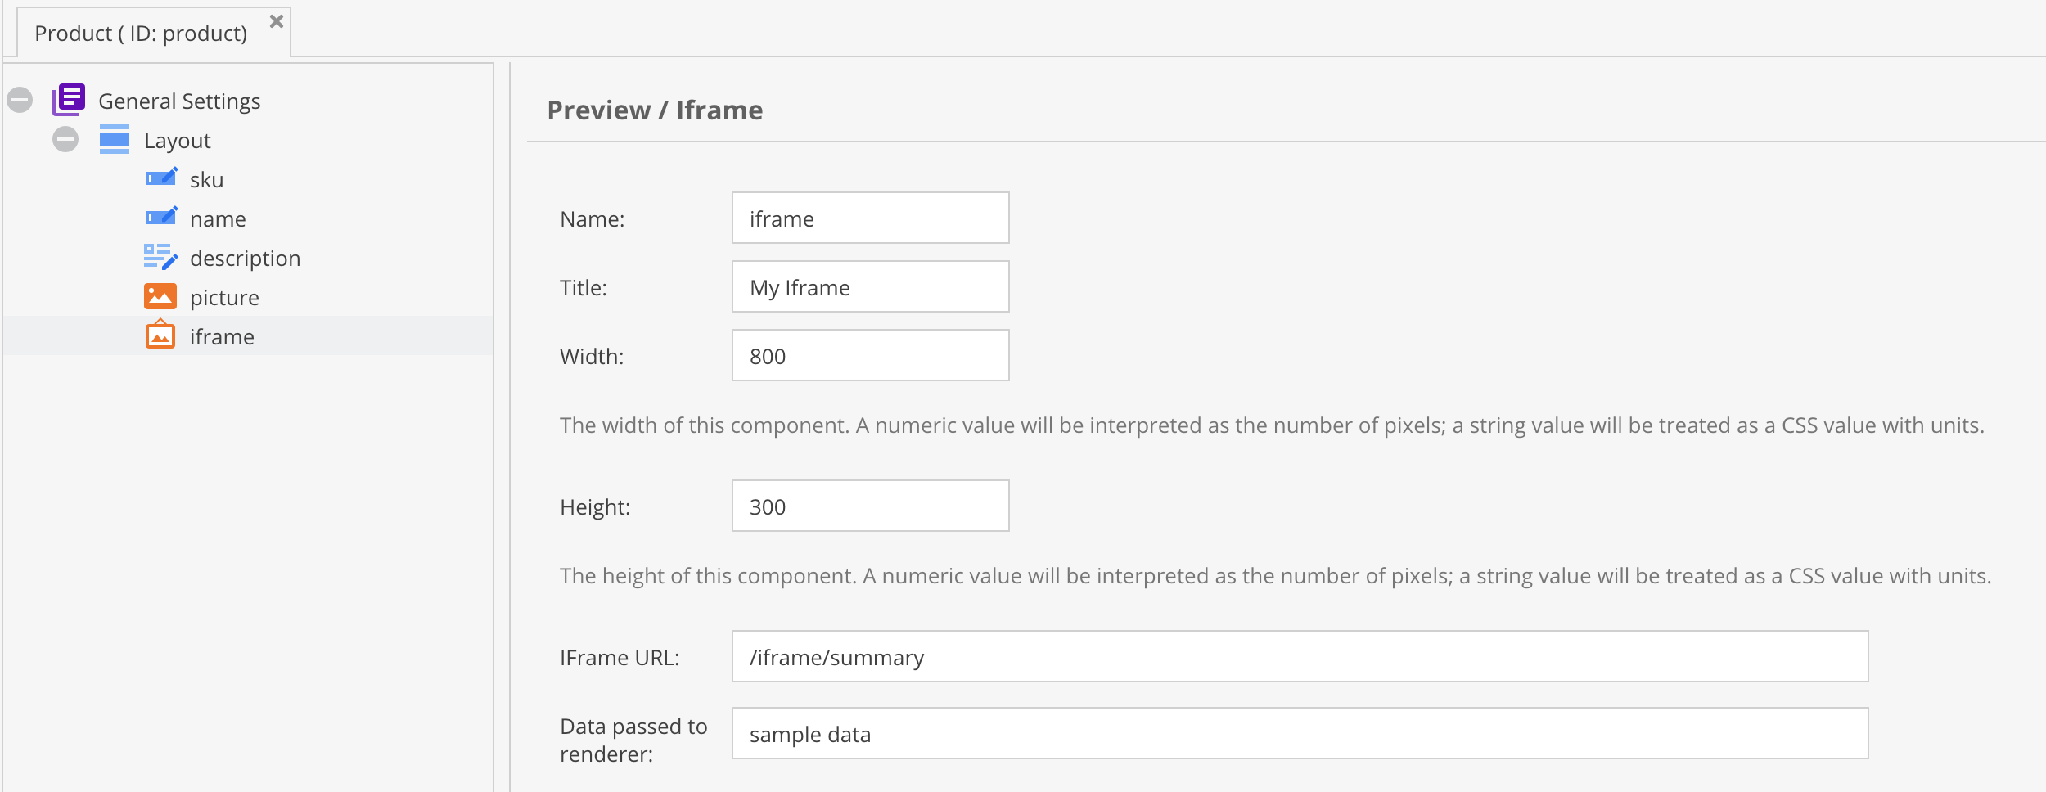The width and height of the screenshot is (2046, 792).
Task: Click the iframe preview icon in tree
Action: point(160,335)
